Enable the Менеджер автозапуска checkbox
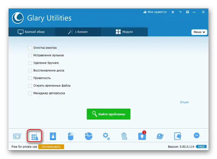The height and width of the screenshot is (159, 217). coord(30,93)
